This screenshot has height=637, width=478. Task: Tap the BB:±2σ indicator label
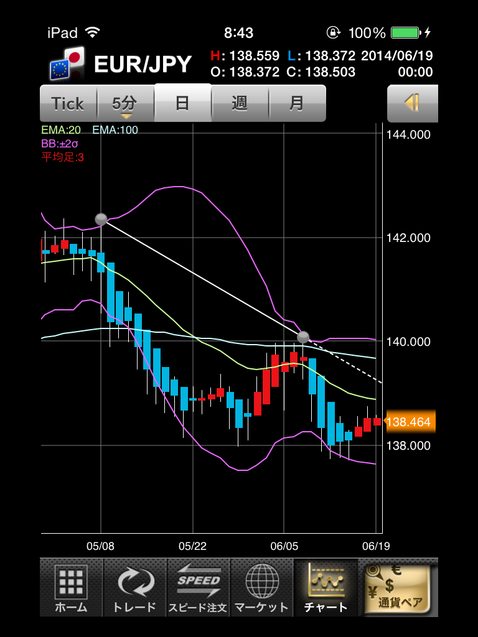pos(59,144)
